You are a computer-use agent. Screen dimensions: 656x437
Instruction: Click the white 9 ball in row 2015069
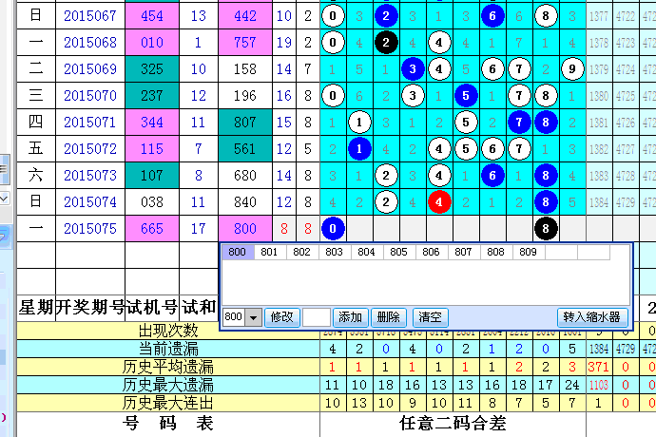[571, 69]
